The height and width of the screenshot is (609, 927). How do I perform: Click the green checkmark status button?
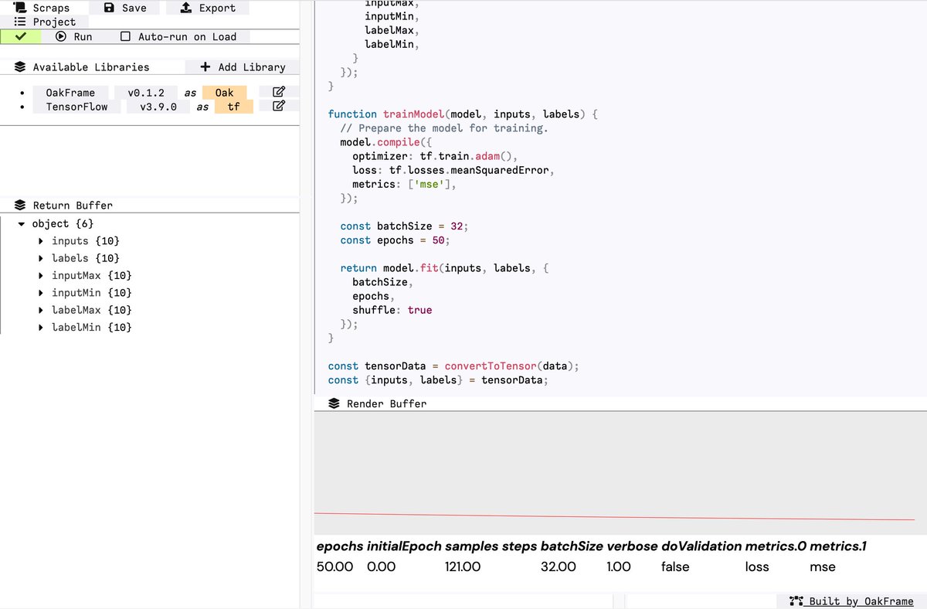pyautogui.click(x=20, y=36)
